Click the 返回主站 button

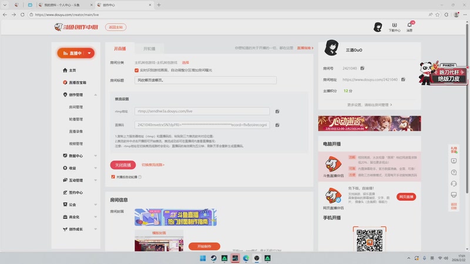coord(116,27)
